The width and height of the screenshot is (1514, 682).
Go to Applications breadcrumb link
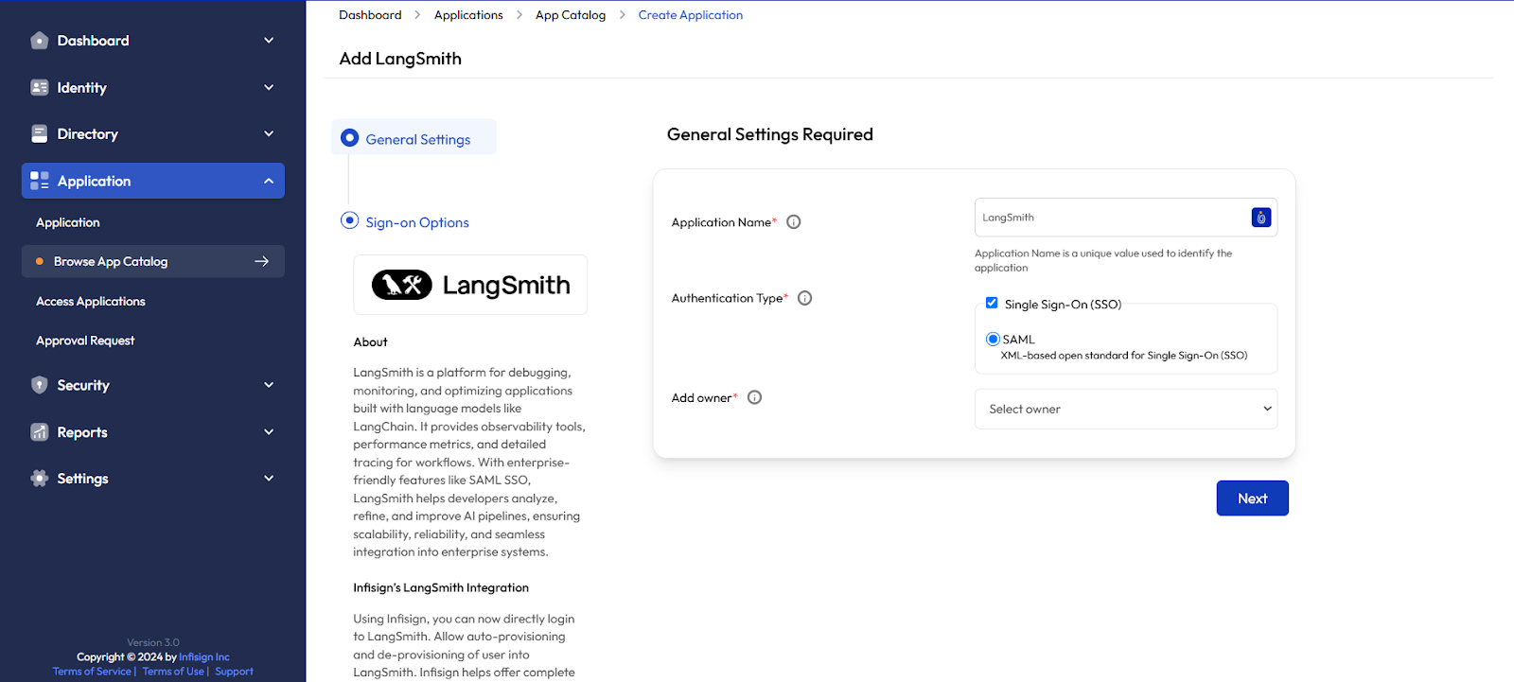468,15
